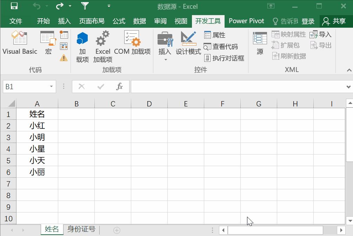Switch to the 开始 ribbon tab
Screen dimensions: 353x236
coord(43,21)
